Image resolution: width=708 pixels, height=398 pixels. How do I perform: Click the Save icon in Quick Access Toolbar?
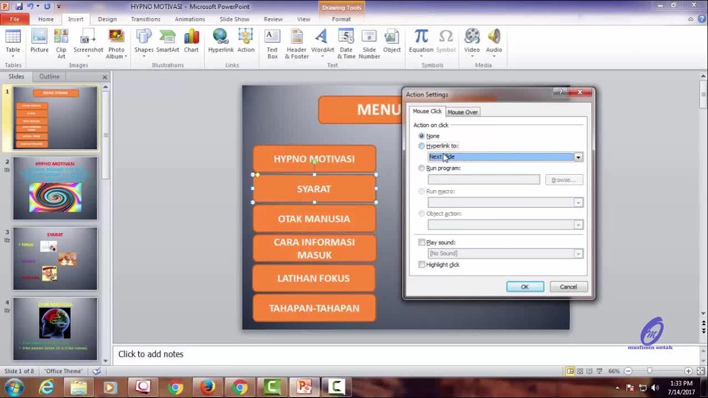point(19,7)
